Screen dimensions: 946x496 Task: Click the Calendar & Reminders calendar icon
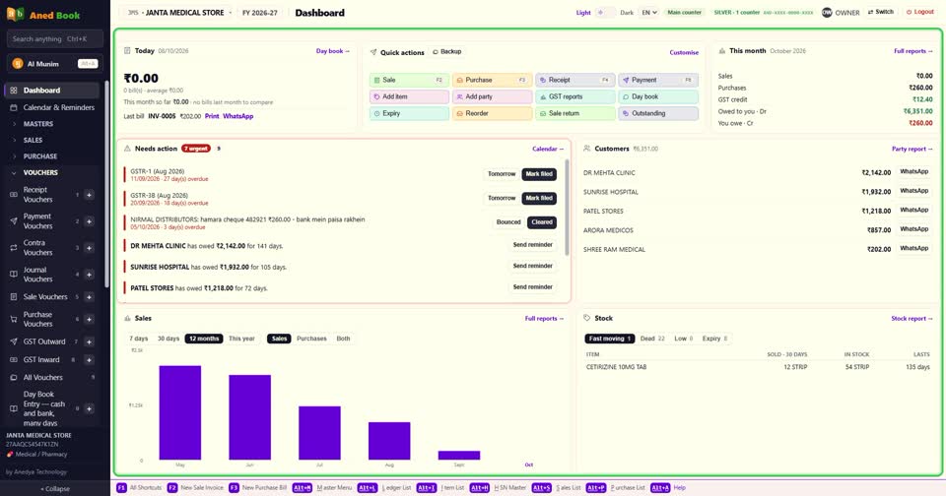click(x=14, y=107)
